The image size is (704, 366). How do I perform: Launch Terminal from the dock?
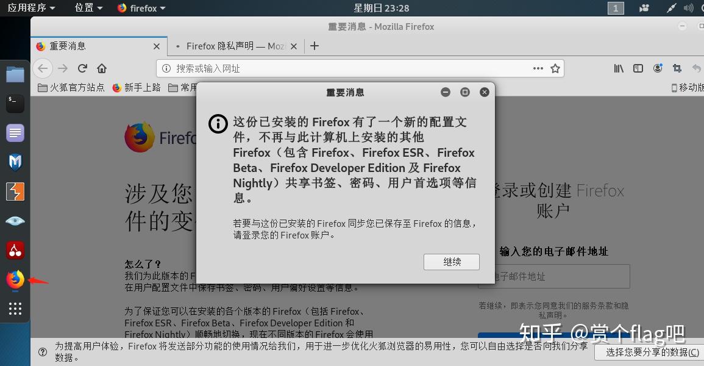15,103
